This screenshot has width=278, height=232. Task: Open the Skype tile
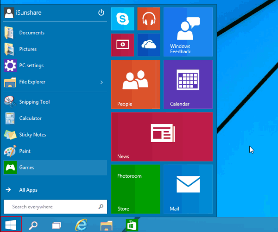pos(122,19)
